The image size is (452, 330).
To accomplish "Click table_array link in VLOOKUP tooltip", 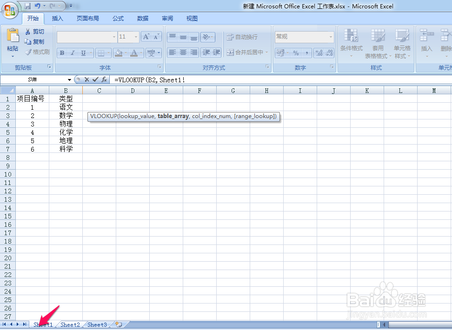I will [x=173, y=116].
